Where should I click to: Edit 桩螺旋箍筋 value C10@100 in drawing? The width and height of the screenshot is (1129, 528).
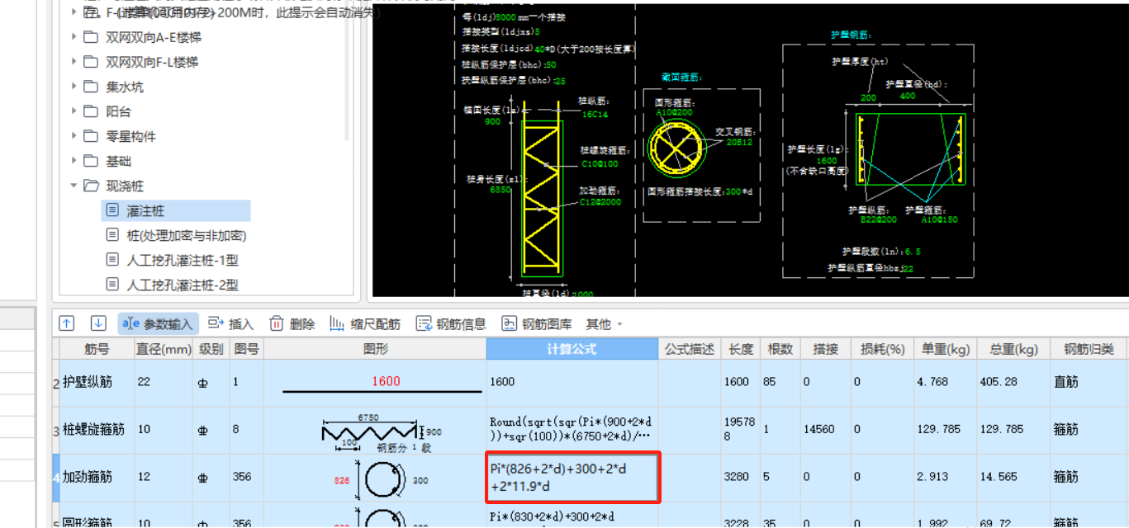600,163
